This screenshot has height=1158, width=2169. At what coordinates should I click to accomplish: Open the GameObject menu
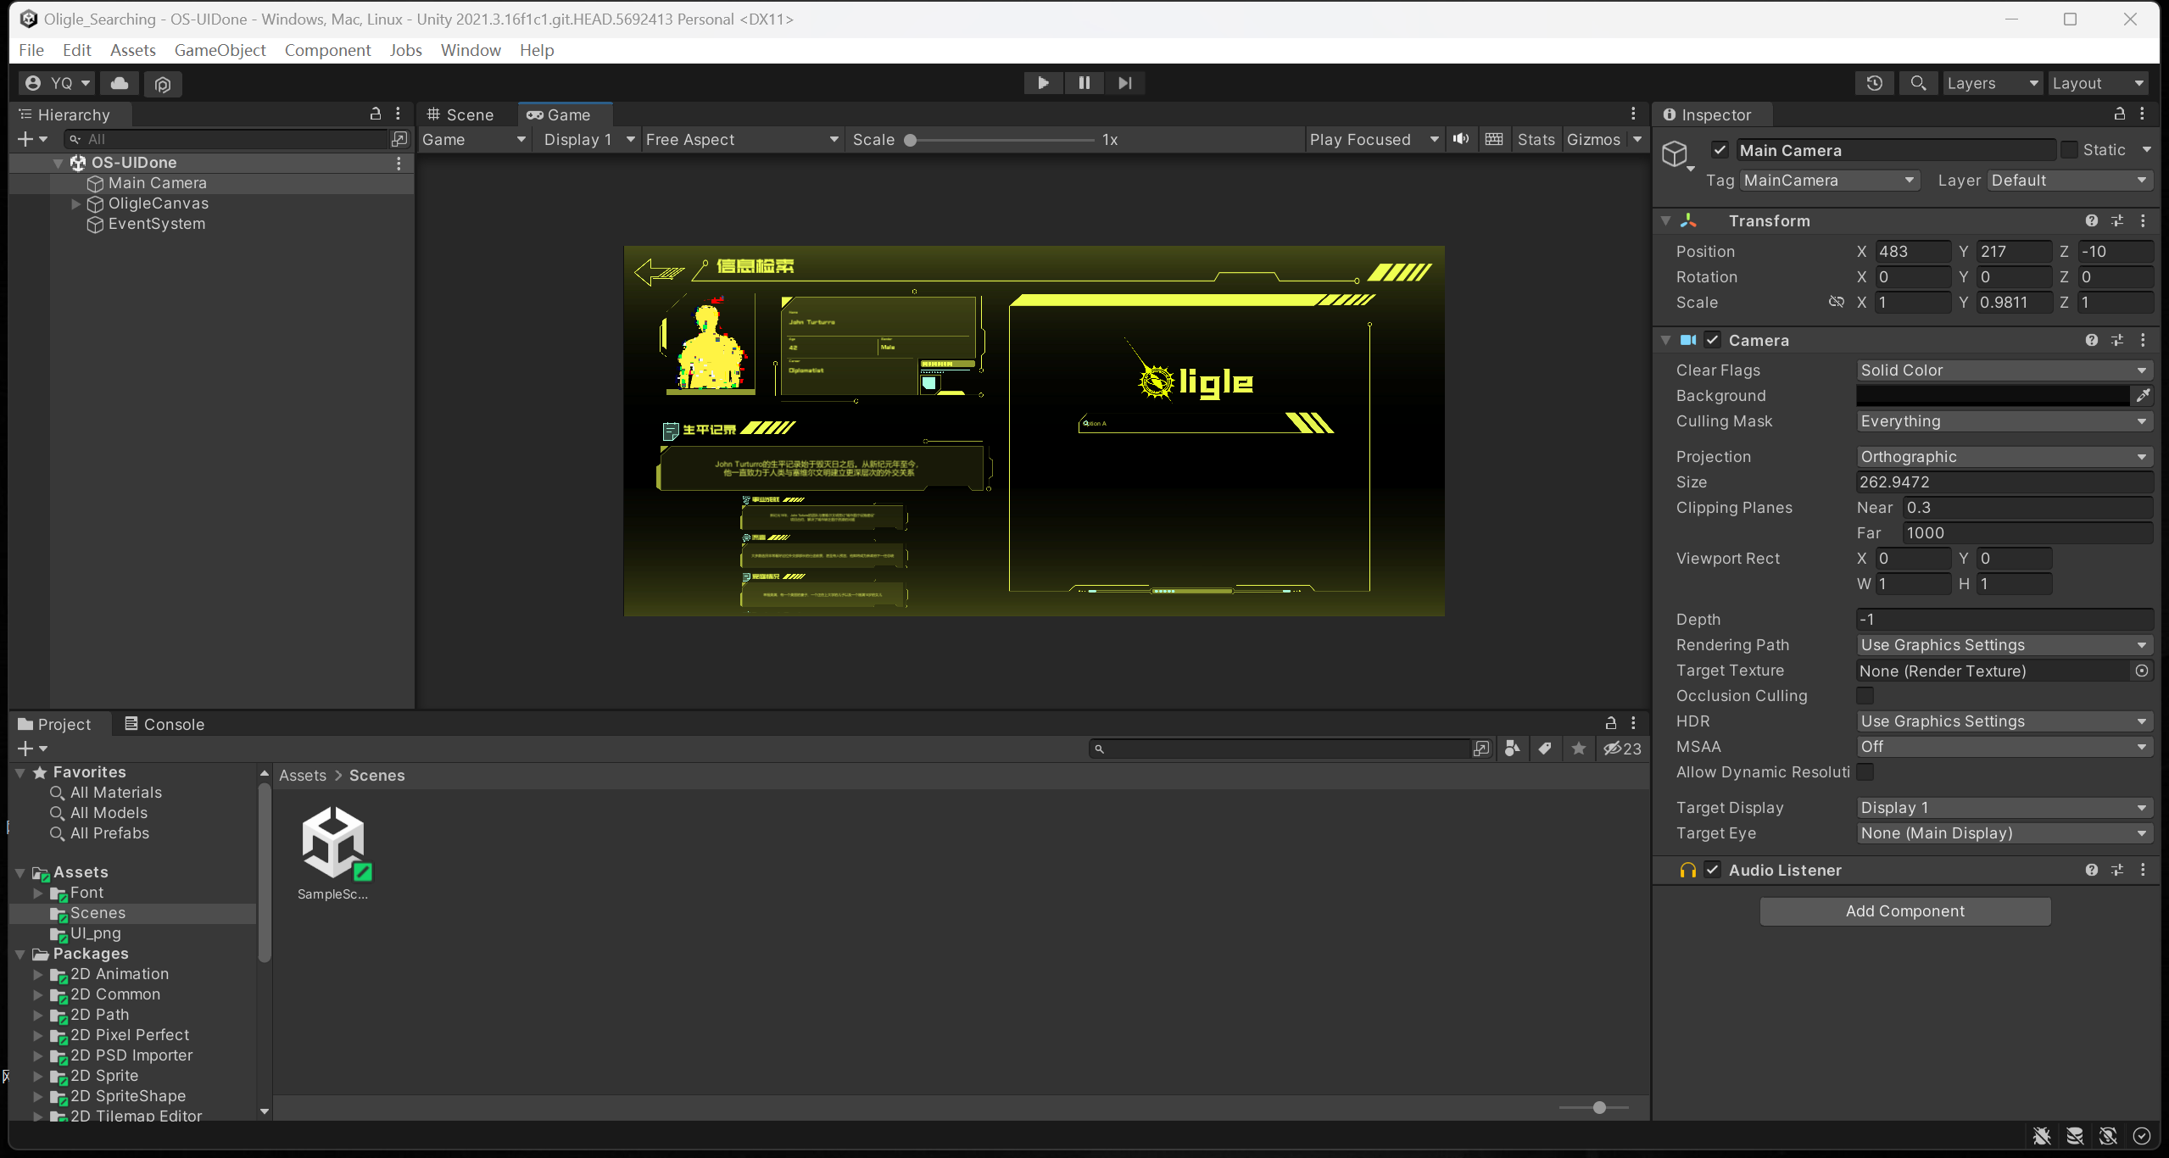(x=220, y=50)
